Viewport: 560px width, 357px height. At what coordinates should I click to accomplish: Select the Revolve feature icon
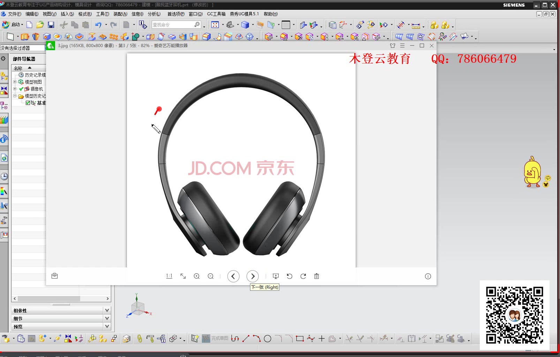tap(36, 37)
